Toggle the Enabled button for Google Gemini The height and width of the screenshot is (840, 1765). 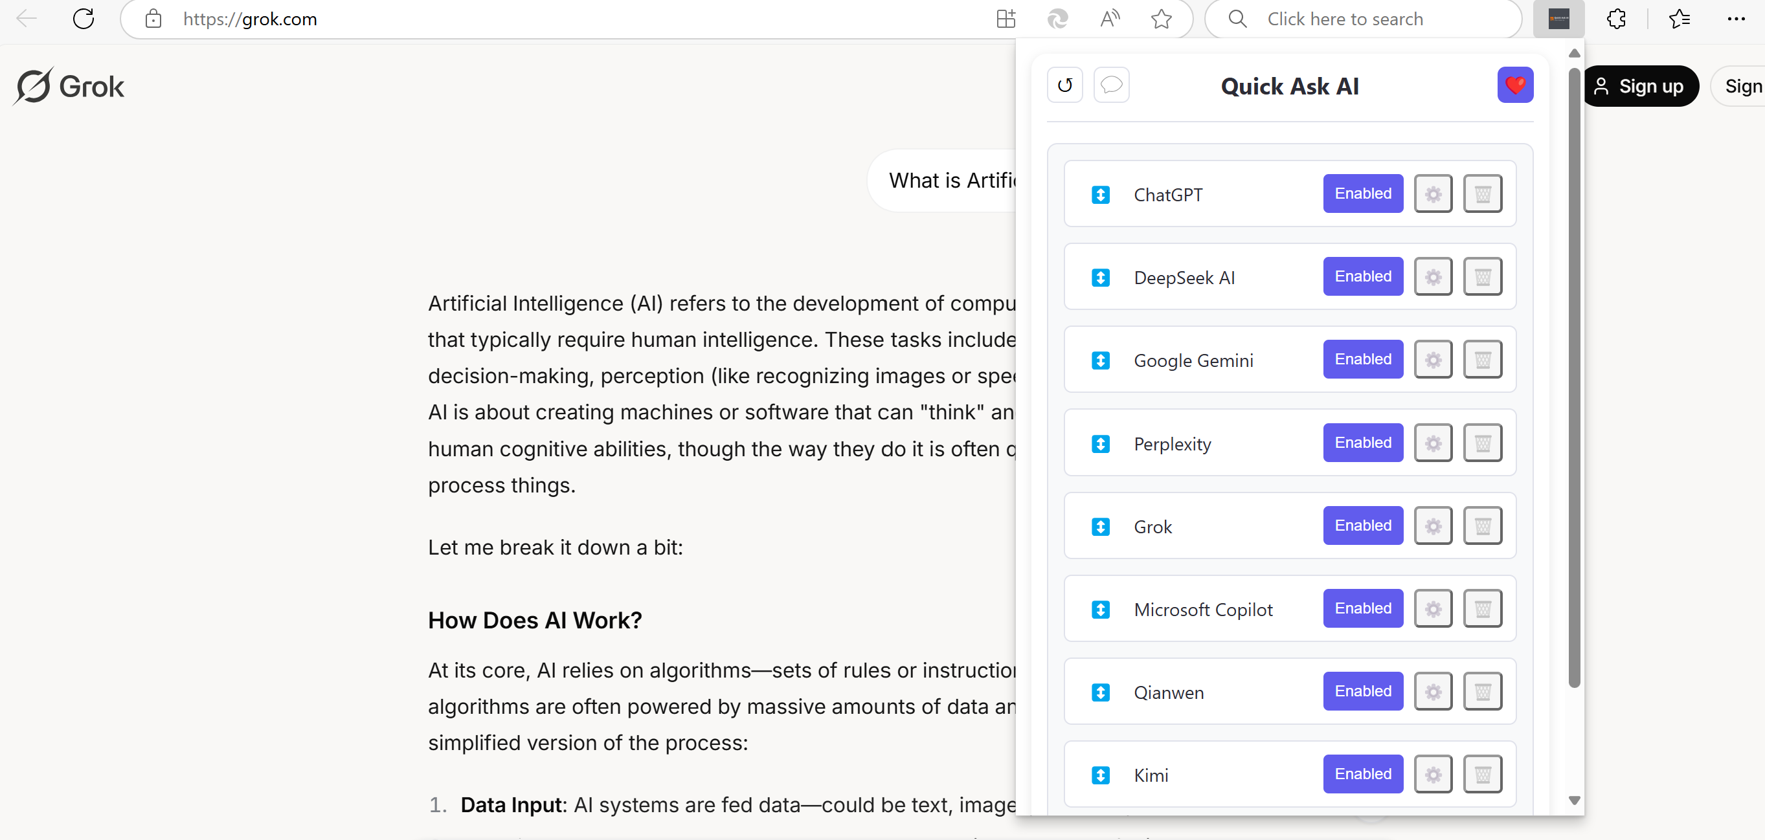pyautogui.click(x=1363, y=359)
